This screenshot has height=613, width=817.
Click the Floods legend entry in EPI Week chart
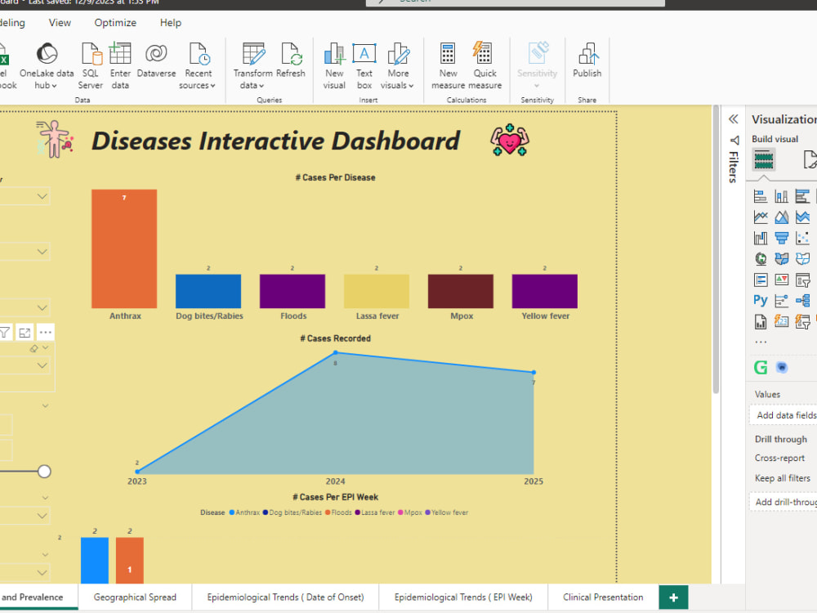click(x=339, y=512)
